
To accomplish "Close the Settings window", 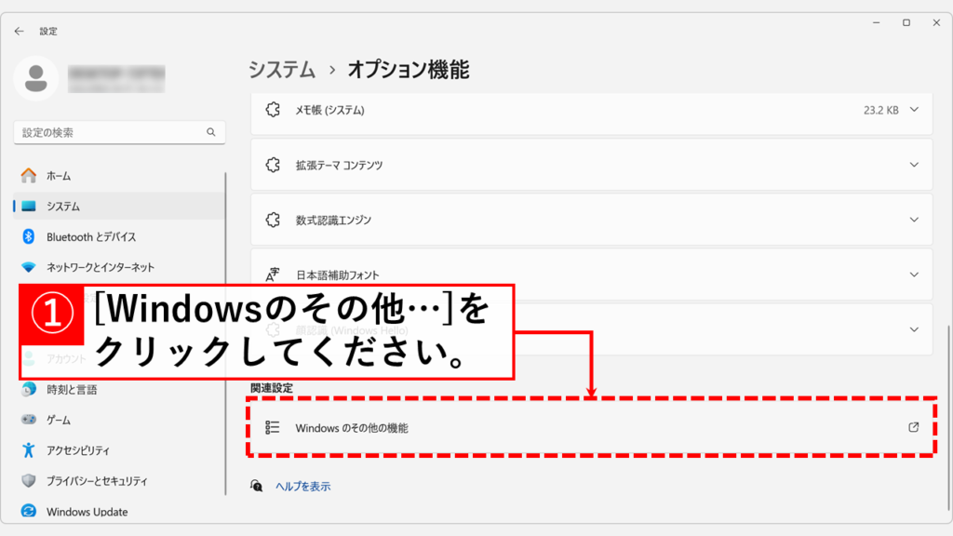I will pyautogui.click(x=936, y=22).
